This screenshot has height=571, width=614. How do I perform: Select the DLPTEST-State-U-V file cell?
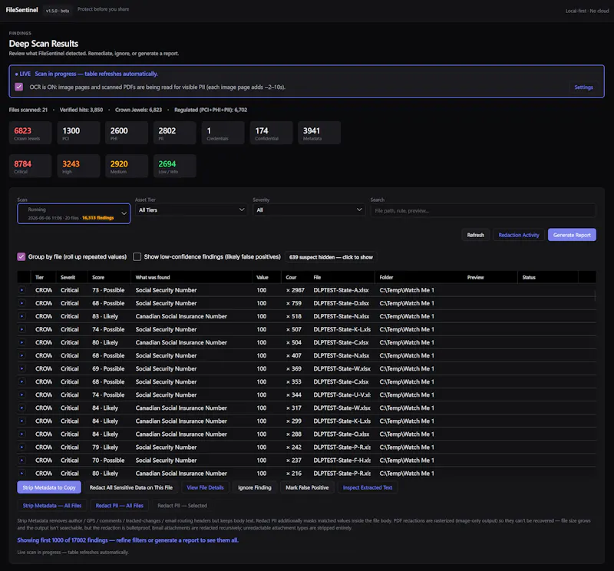click(x=342, y=394)
